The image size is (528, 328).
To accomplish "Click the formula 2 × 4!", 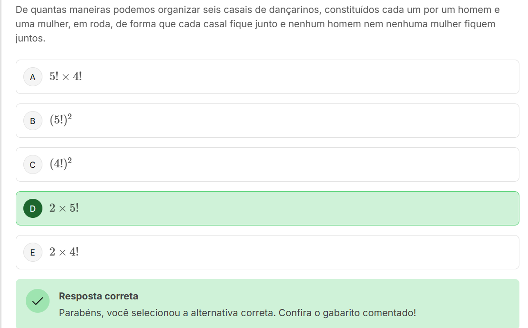I will click(64, 252).
